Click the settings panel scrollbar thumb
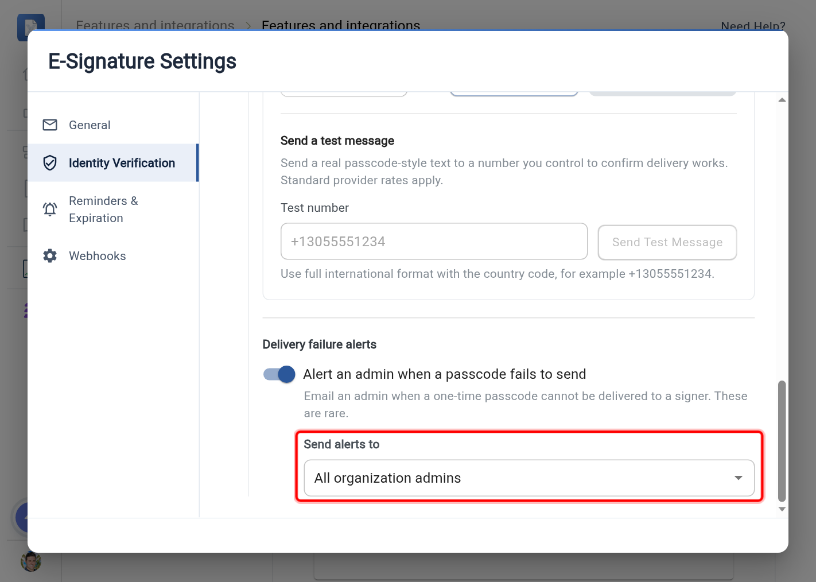Viewport: 816px width, 582px height. pos(782,441)
